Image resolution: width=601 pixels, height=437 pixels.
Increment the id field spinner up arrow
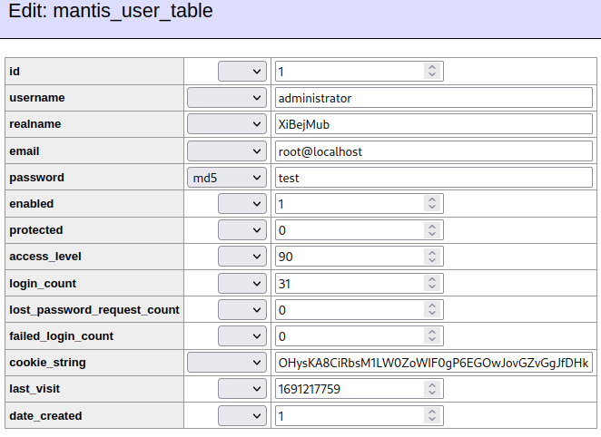click(x=432, y=67)
